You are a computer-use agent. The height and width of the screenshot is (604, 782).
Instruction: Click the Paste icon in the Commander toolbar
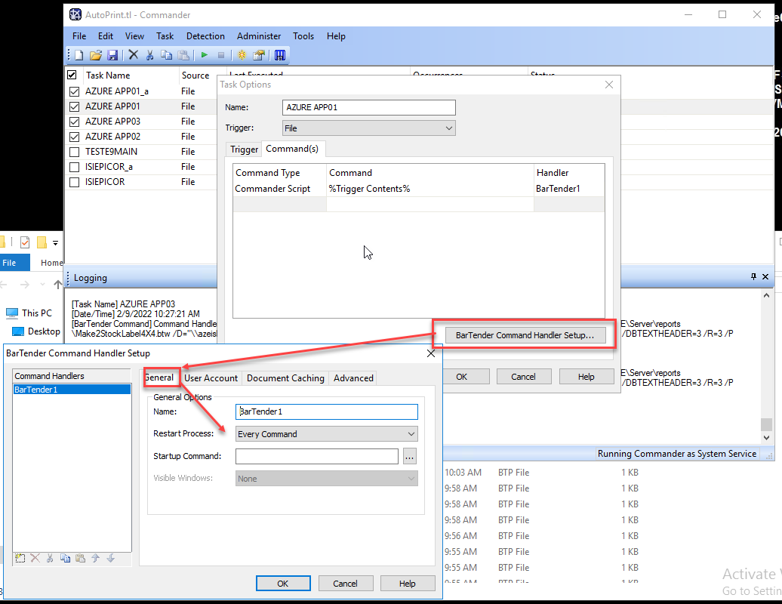[183, 55]
